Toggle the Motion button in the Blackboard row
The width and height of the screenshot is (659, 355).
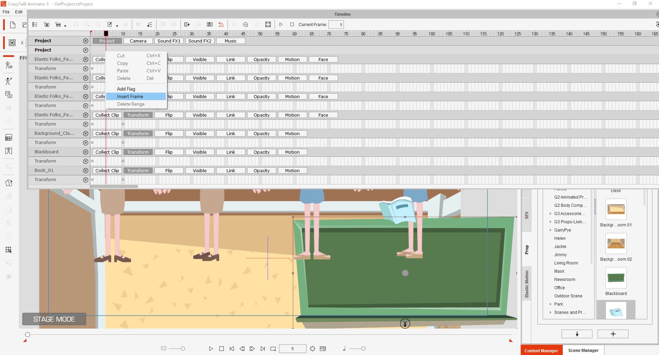(x=292, y=152)
